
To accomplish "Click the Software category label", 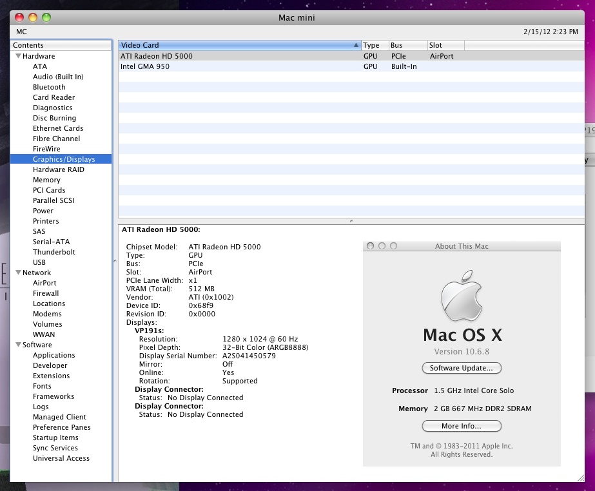I will point(37,345).
